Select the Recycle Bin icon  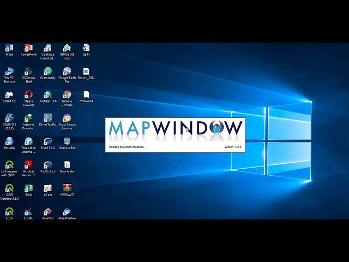[67, 144]
